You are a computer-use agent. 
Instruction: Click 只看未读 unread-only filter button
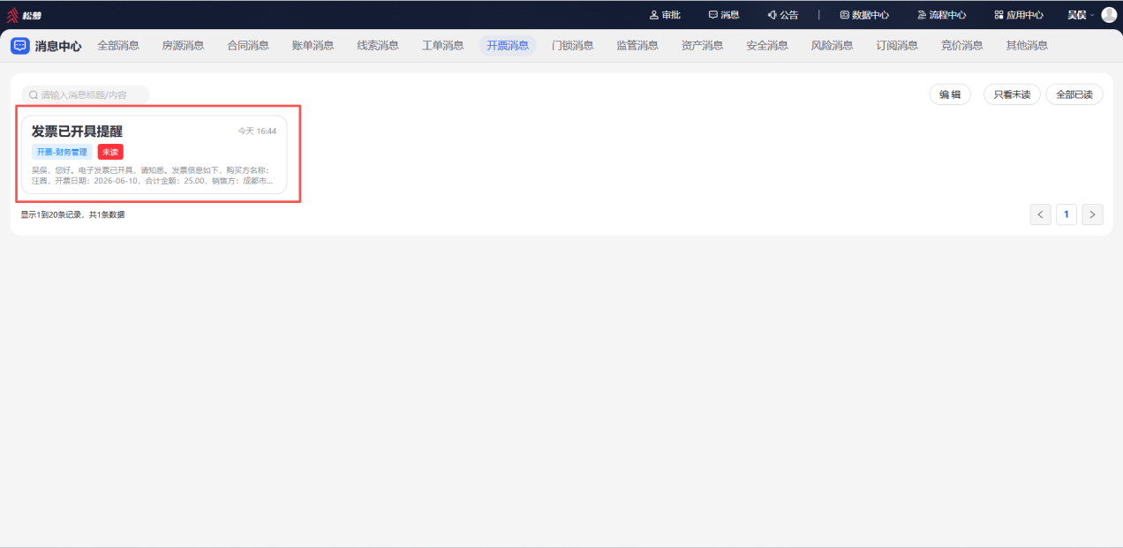click(x=1012, y=94)
